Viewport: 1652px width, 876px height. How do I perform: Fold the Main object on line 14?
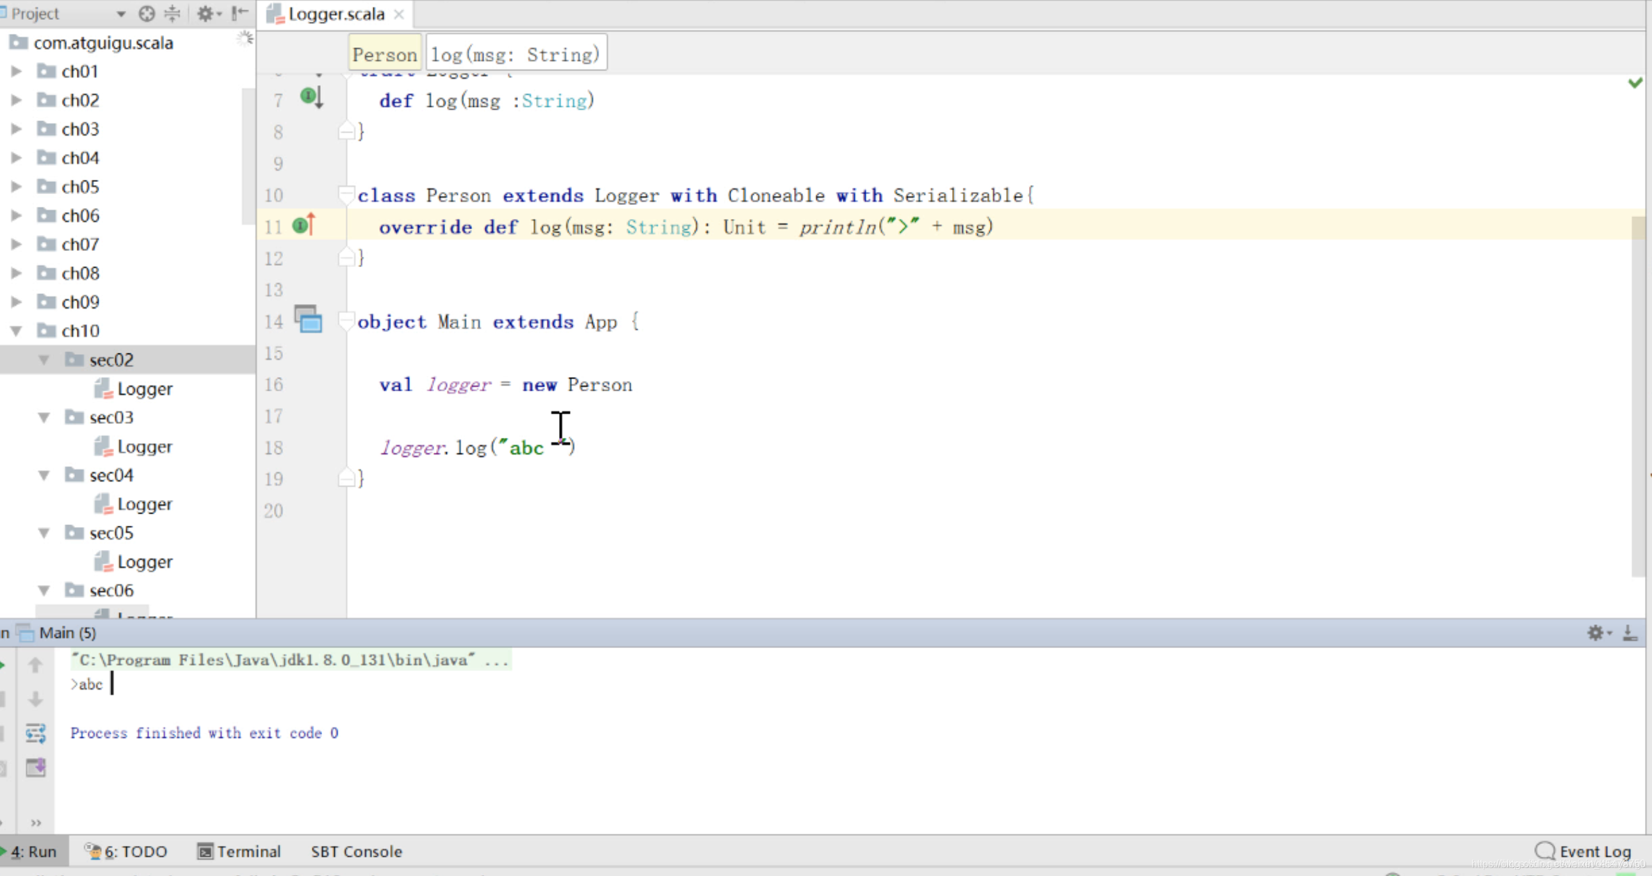tap(346, 321)
